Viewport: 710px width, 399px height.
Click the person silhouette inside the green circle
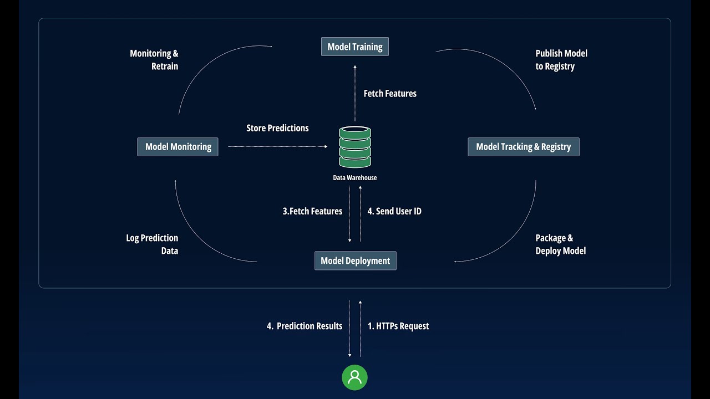(355, 377)
